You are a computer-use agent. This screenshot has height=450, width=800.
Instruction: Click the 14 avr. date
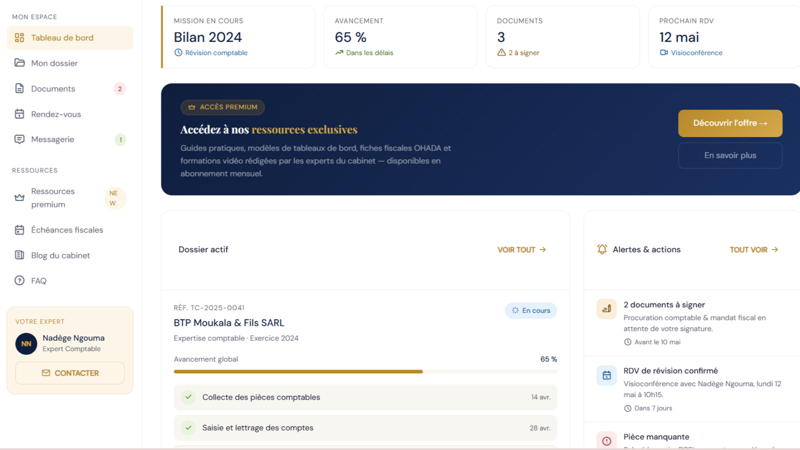(540, 397)
